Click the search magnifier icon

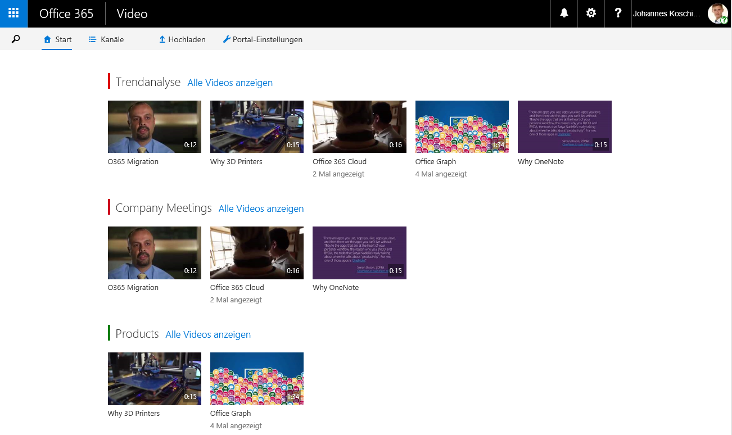coord(16,39)
